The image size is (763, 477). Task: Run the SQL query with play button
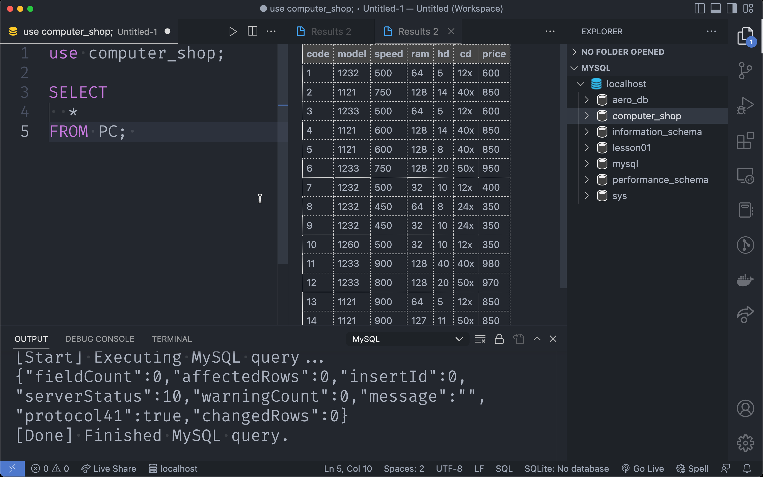pos(233,31)
